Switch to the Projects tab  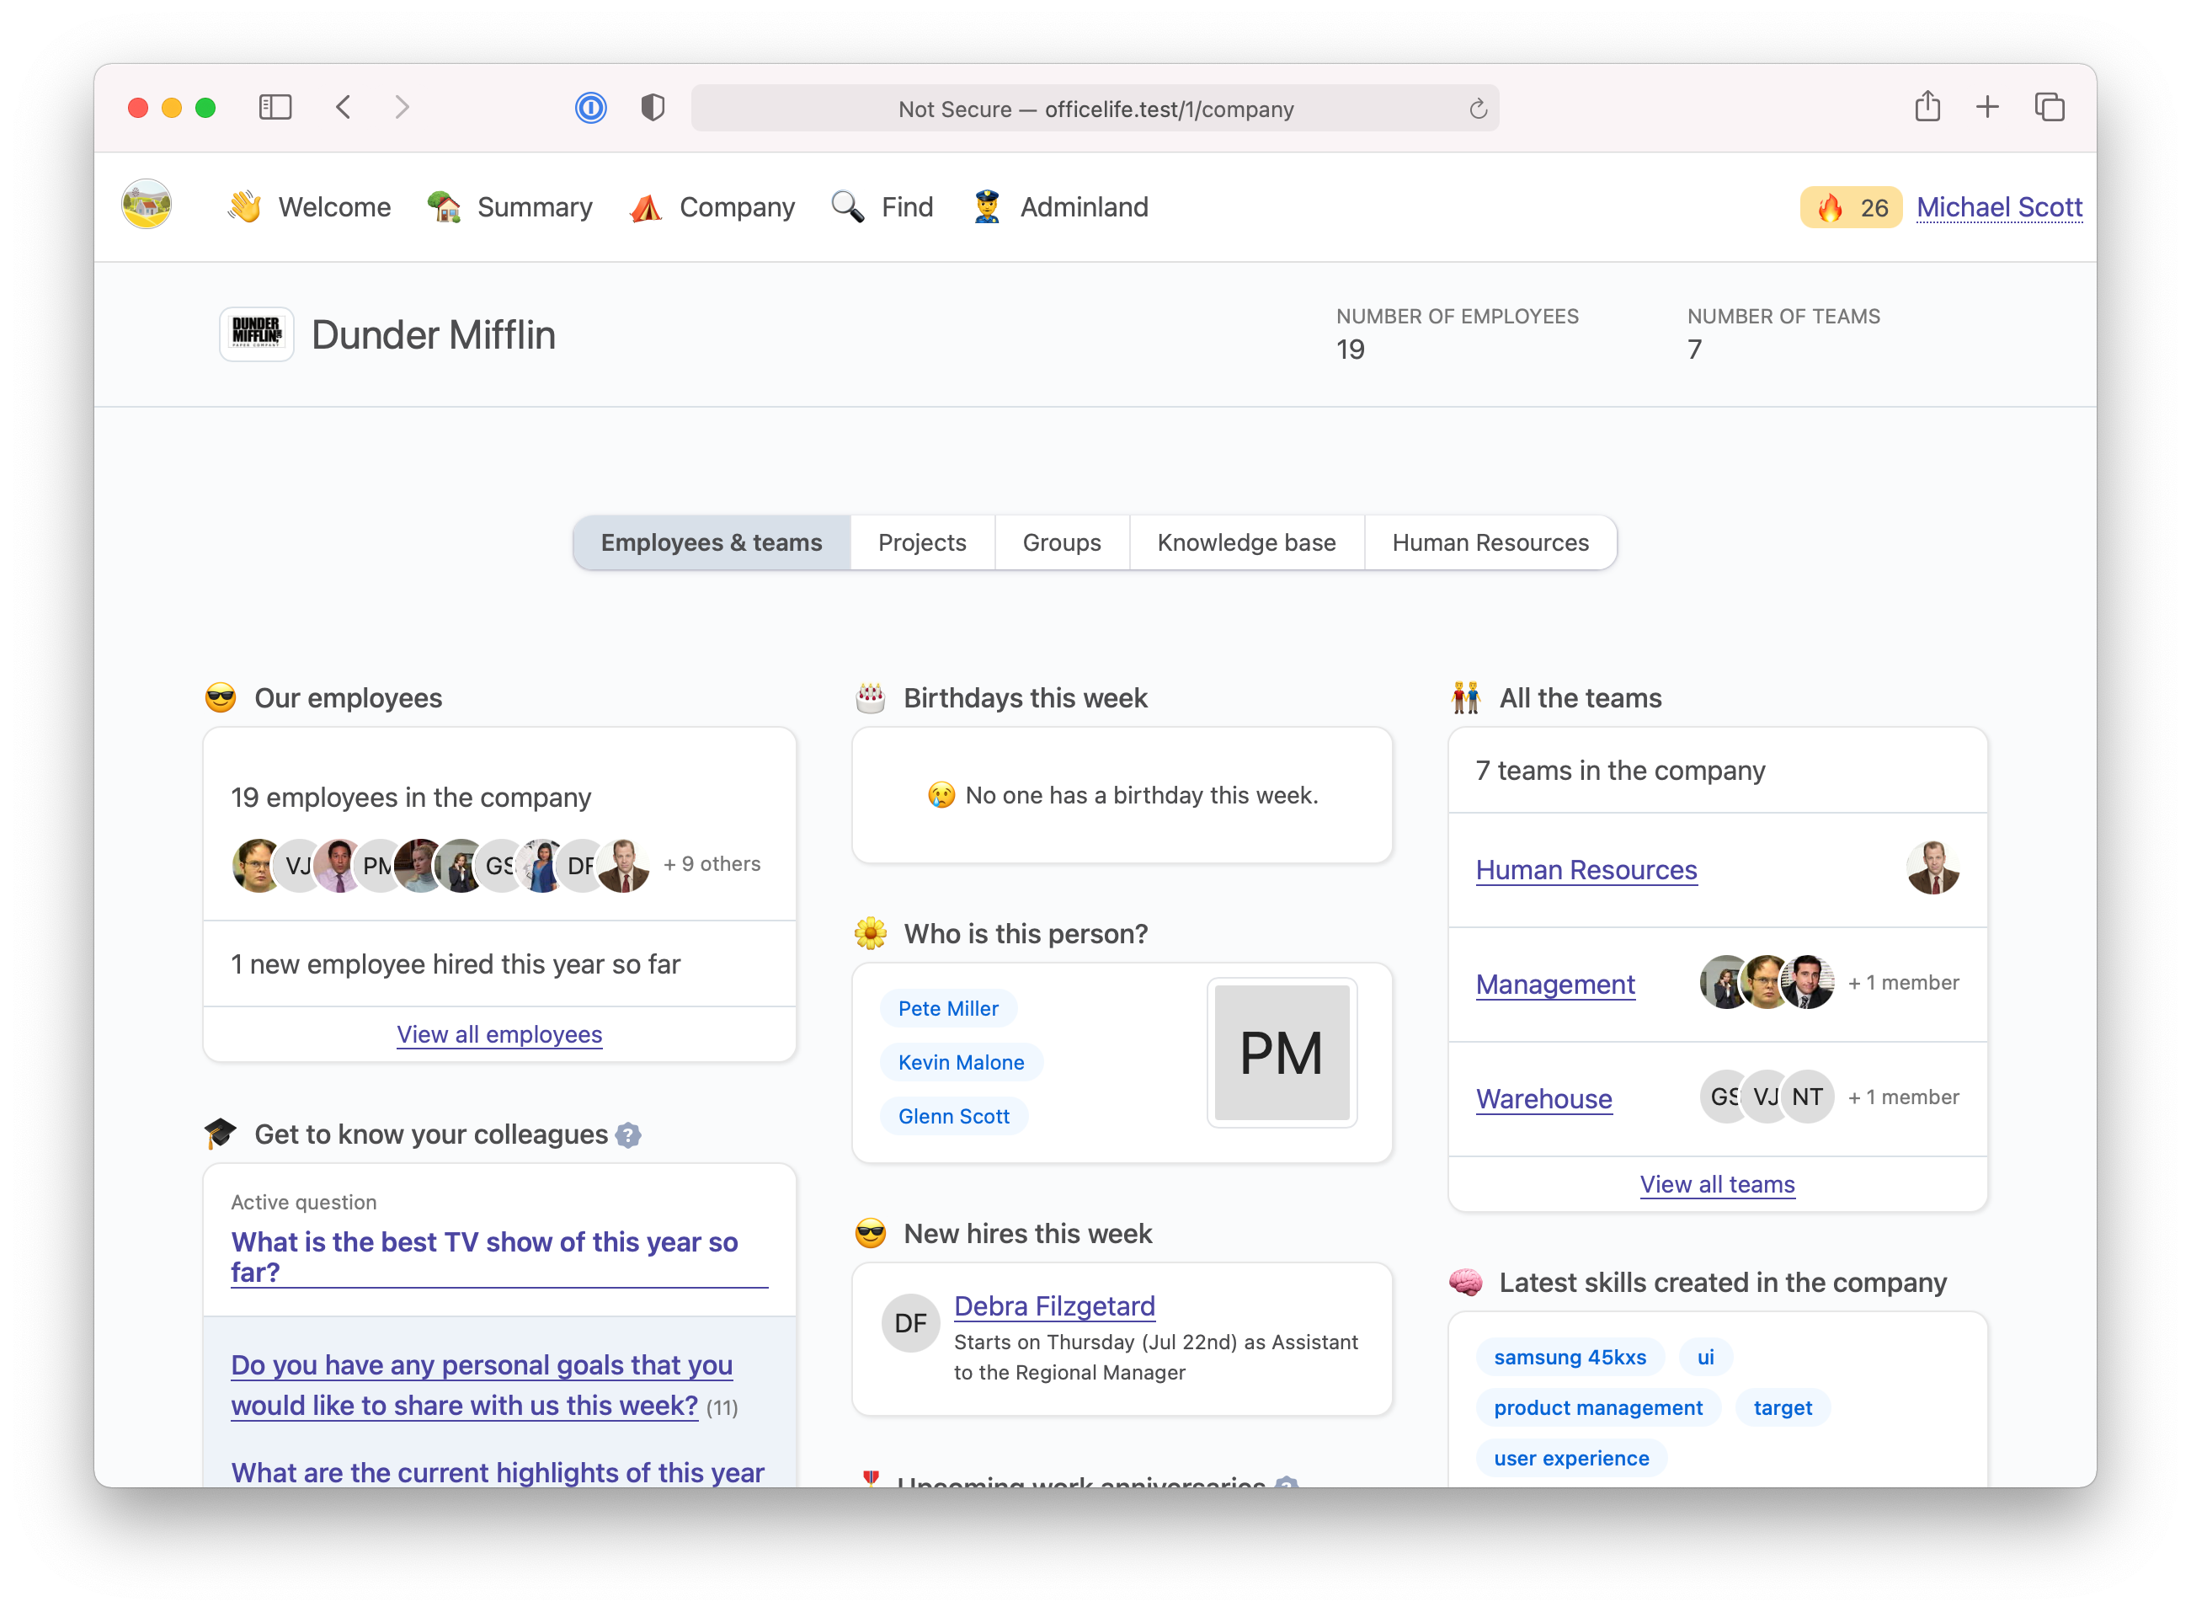921,542
